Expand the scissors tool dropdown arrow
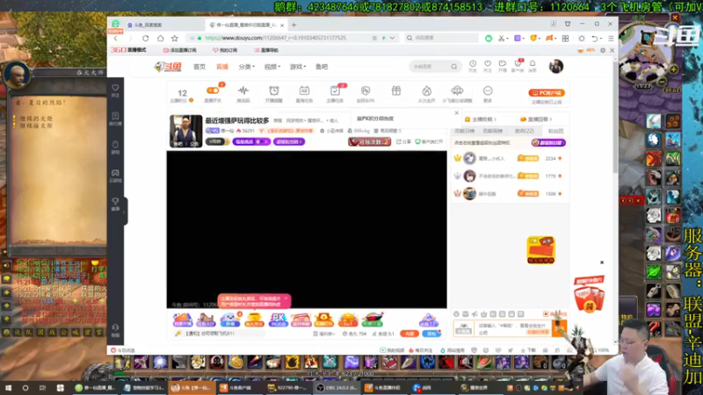 508,39
